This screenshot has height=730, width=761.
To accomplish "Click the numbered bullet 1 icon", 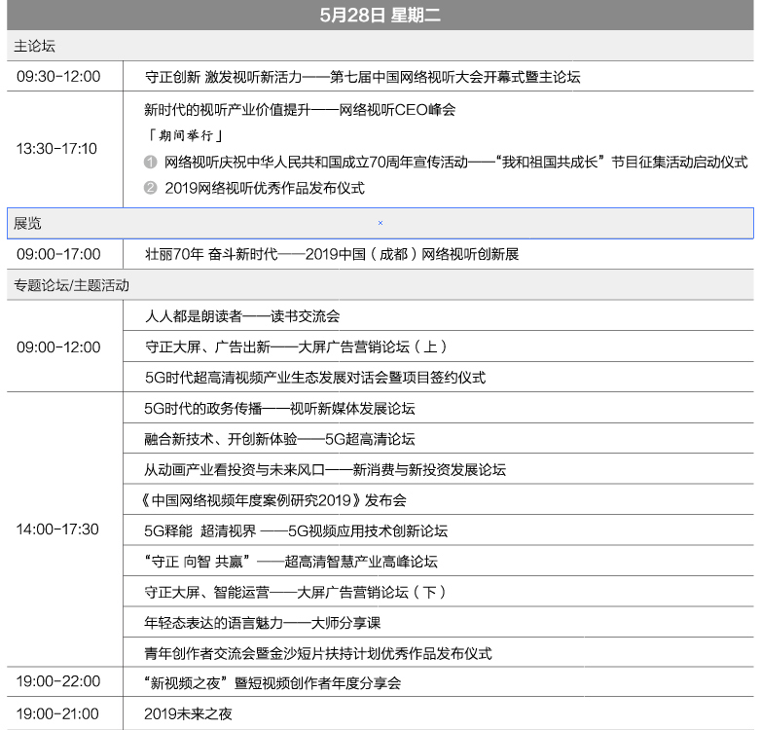I will [150, 162].
